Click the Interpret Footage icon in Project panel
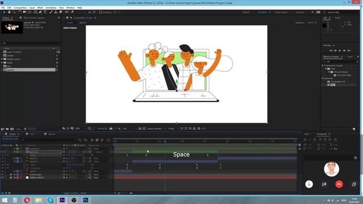 point(2,129)
